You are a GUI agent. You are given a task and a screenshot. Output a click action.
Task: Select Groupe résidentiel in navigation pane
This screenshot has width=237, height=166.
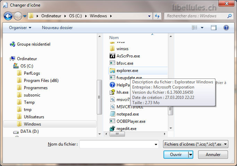click(30, 44)
